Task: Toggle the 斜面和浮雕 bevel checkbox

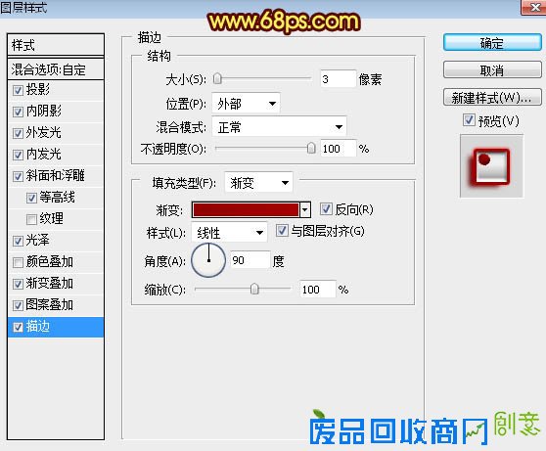Action: click(18, 176)
